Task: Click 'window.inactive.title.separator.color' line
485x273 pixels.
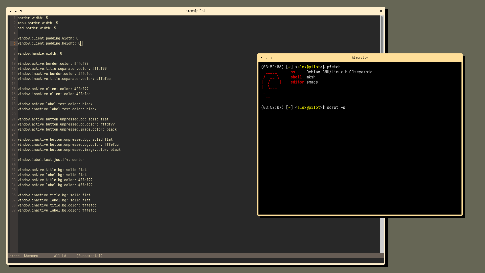Action: tap(64, 79)
